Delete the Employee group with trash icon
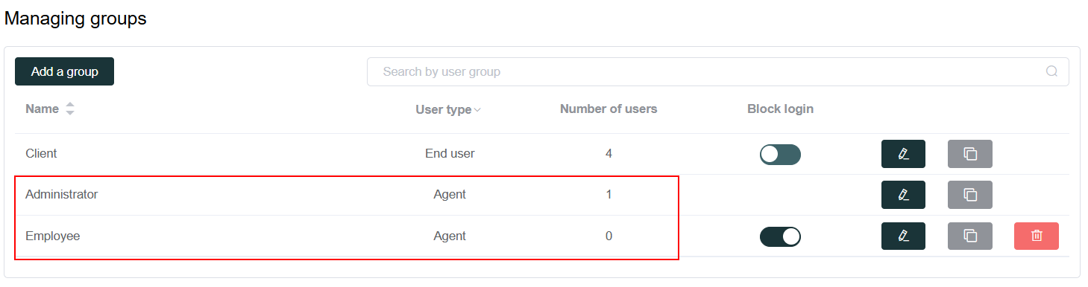This screenshot has height=287, width=1088. [1037, 236]
